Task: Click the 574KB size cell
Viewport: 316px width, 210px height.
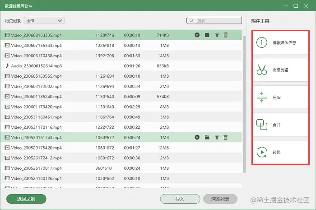Action: click(x=163, y=97)
